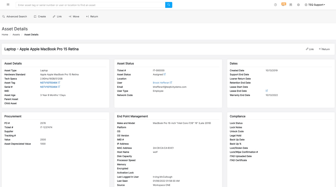Open Advanced Search from the toolbar

(15, 16)
